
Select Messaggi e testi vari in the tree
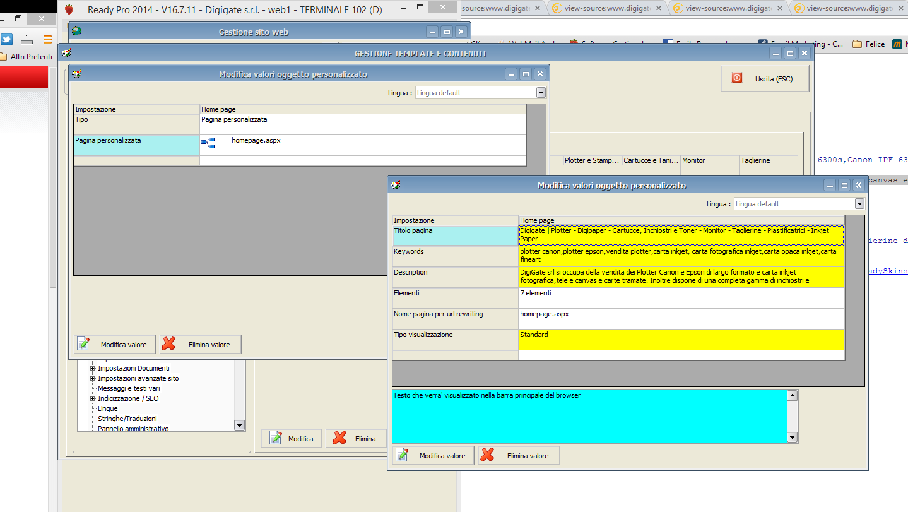pyautogui.click(x=129, y=388)
